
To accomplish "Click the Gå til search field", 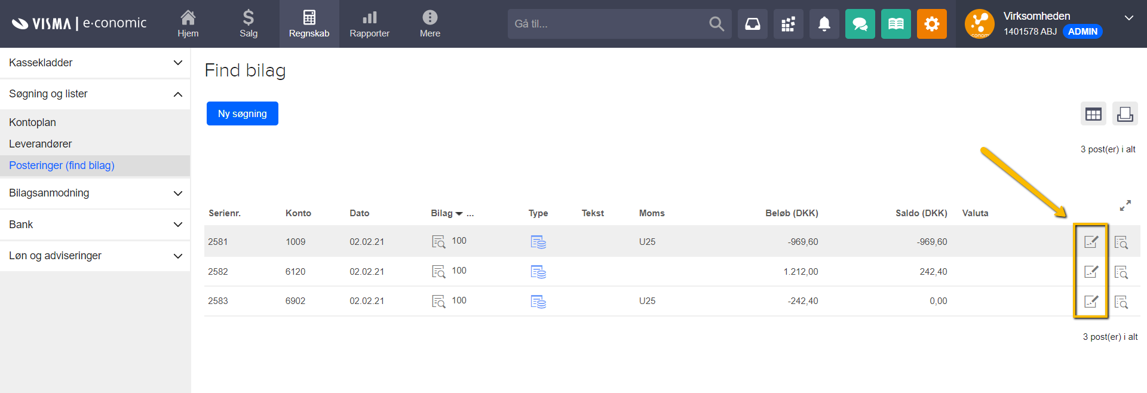I will click(606, 24).
